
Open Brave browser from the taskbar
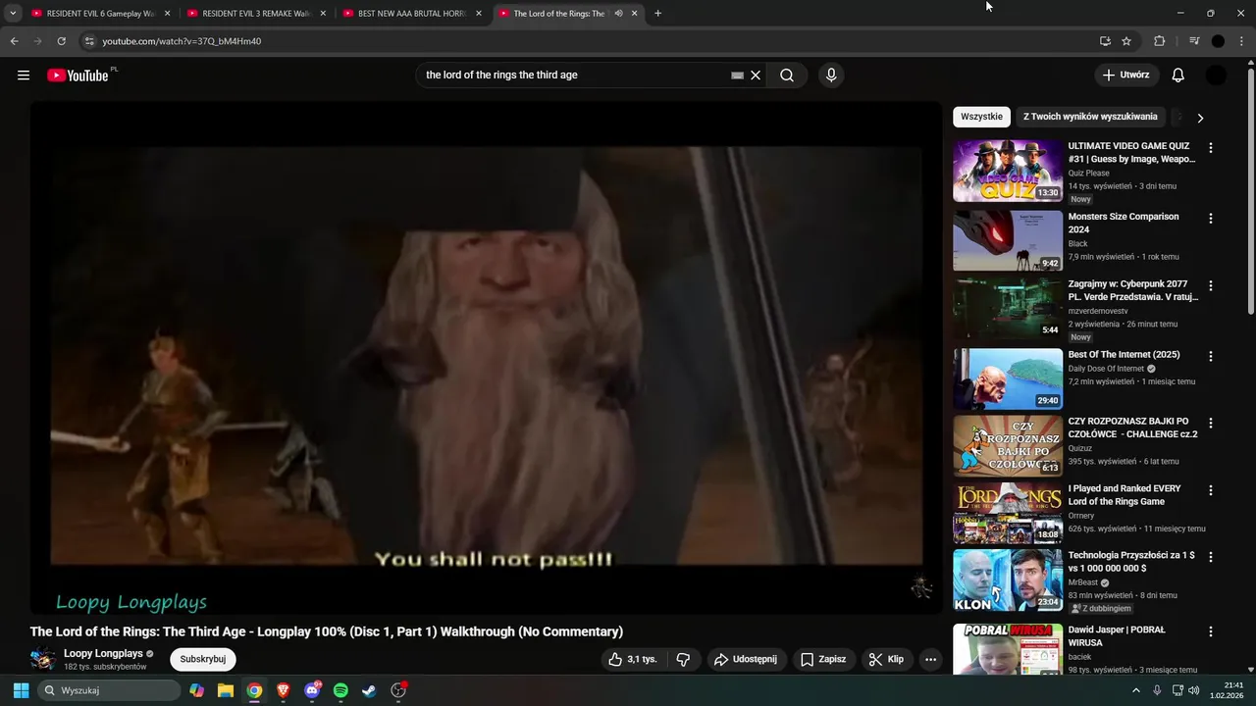(284, 690)
